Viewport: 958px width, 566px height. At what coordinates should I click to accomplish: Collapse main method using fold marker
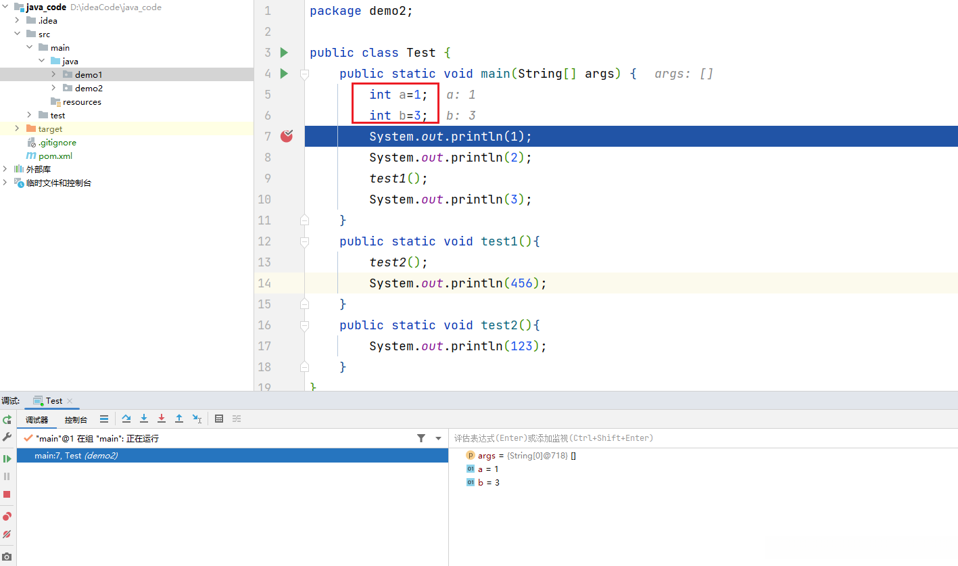(304, 74)
